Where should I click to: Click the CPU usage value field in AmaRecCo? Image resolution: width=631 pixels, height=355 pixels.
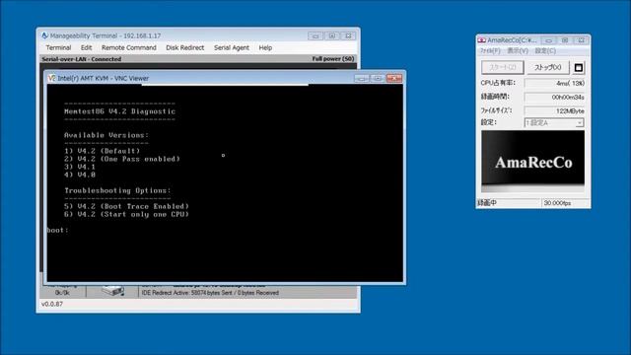(x=554, y=83)
